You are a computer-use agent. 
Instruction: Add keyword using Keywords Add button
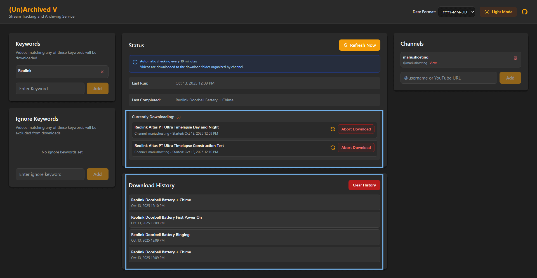(x=97, y=88)
